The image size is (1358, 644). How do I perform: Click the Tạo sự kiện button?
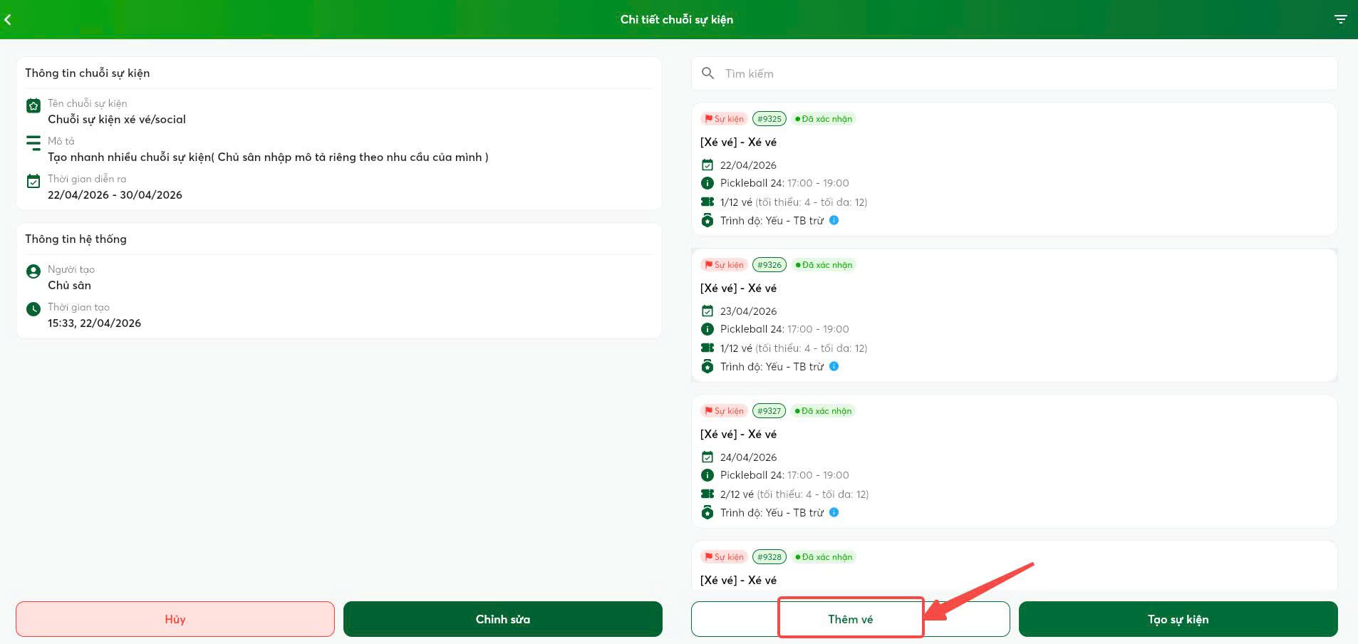coord(1178,619)
